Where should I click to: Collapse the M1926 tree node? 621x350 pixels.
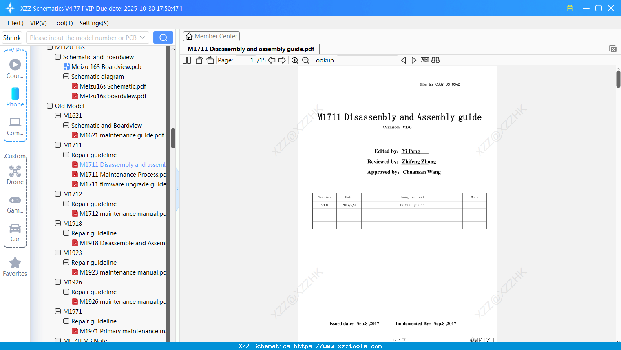click(58, 282)
